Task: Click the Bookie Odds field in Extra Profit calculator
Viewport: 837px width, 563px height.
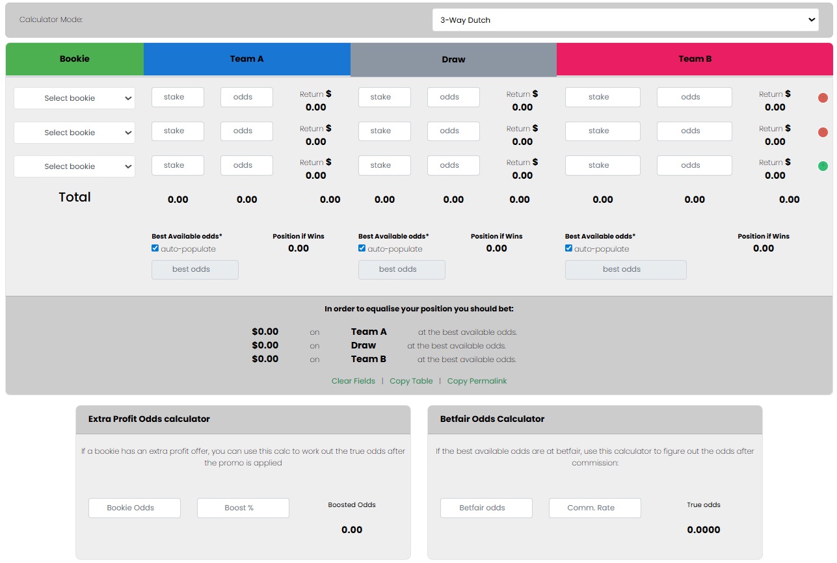Action: click(134, 508)
